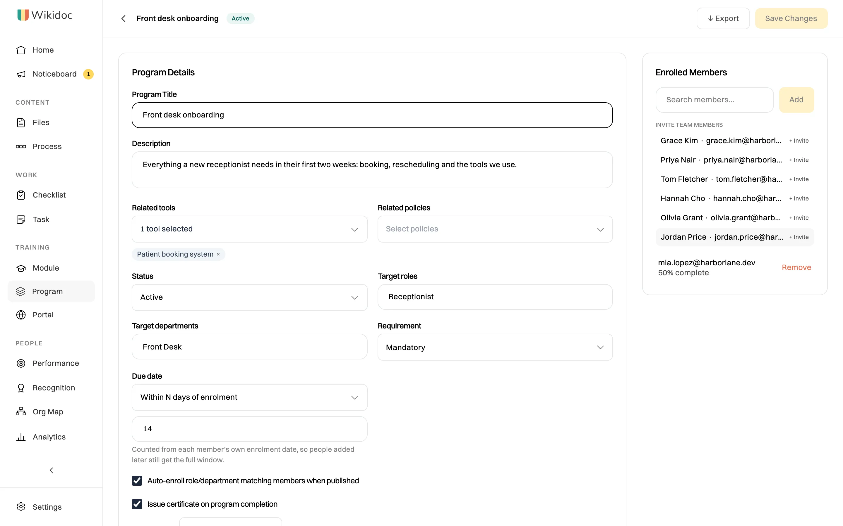Viewport: 843px width, 526px height.
Task: Open the Process icon in sidebar
Action: 21,146
